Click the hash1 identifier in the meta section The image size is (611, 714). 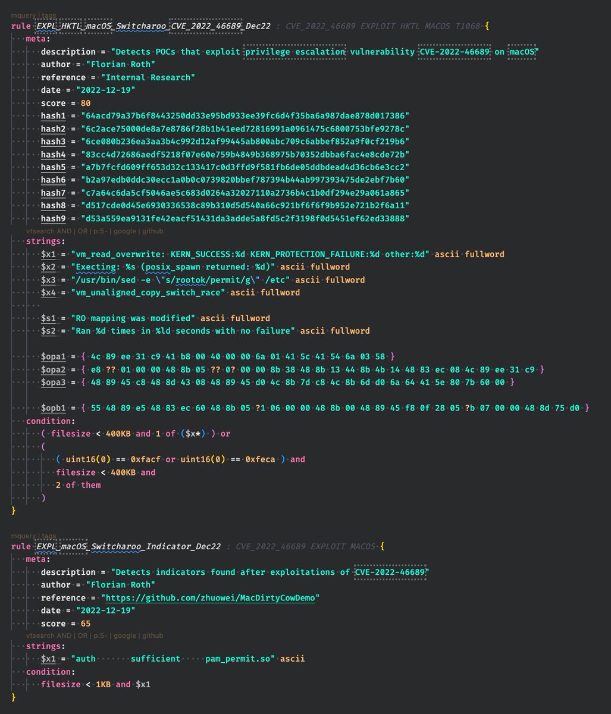click(52, 115)
